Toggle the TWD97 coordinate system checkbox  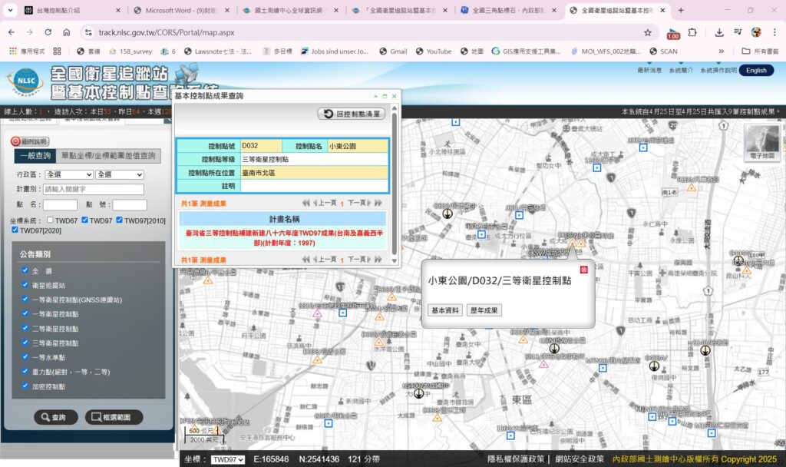pyautogui.click(x=84, y=220)
